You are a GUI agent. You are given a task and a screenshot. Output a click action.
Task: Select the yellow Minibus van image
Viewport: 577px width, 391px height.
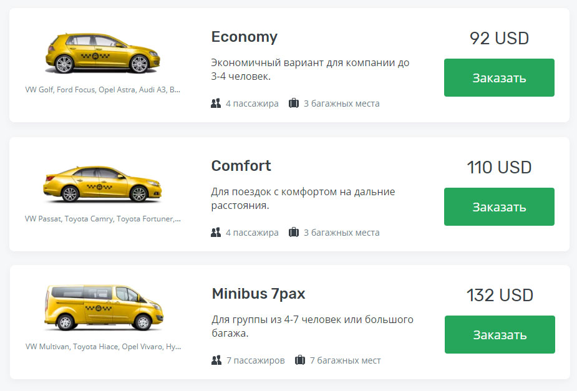pyautogui.click(x=104, y=307)
